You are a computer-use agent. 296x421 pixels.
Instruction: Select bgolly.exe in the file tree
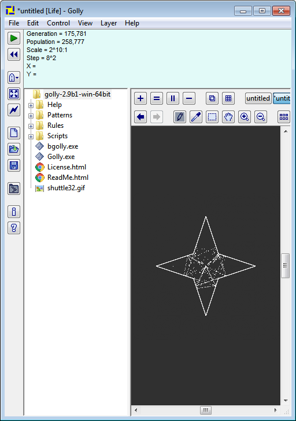(63, 146)
